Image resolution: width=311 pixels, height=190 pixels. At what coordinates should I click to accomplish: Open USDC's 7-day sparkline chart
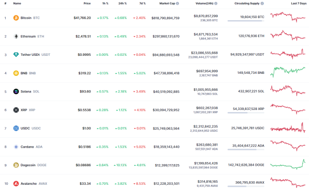point(288,128)
